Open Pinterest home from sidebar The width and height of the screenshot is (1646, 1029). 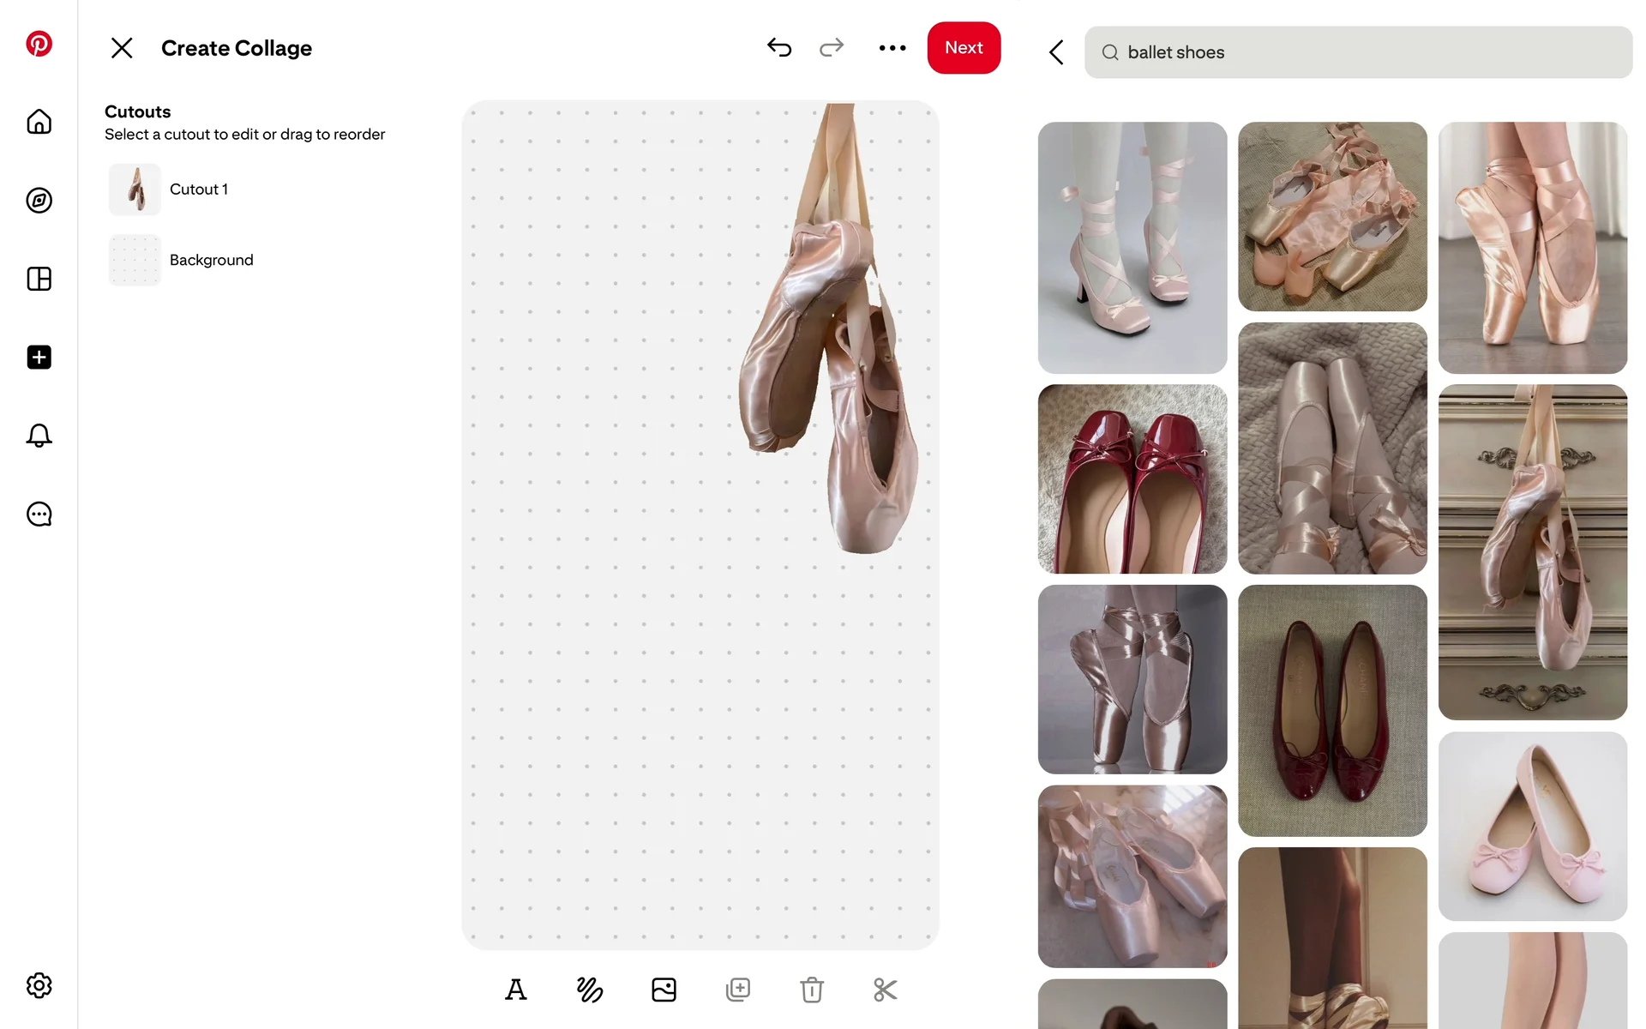(39, 122)
